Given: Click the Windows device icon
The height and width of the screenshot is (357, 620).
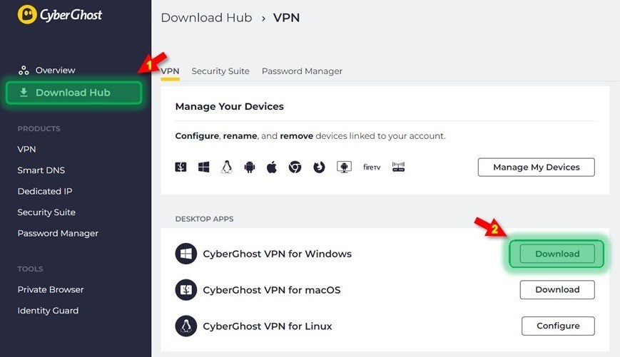Looking at the screenshot, I should [203, 167].
